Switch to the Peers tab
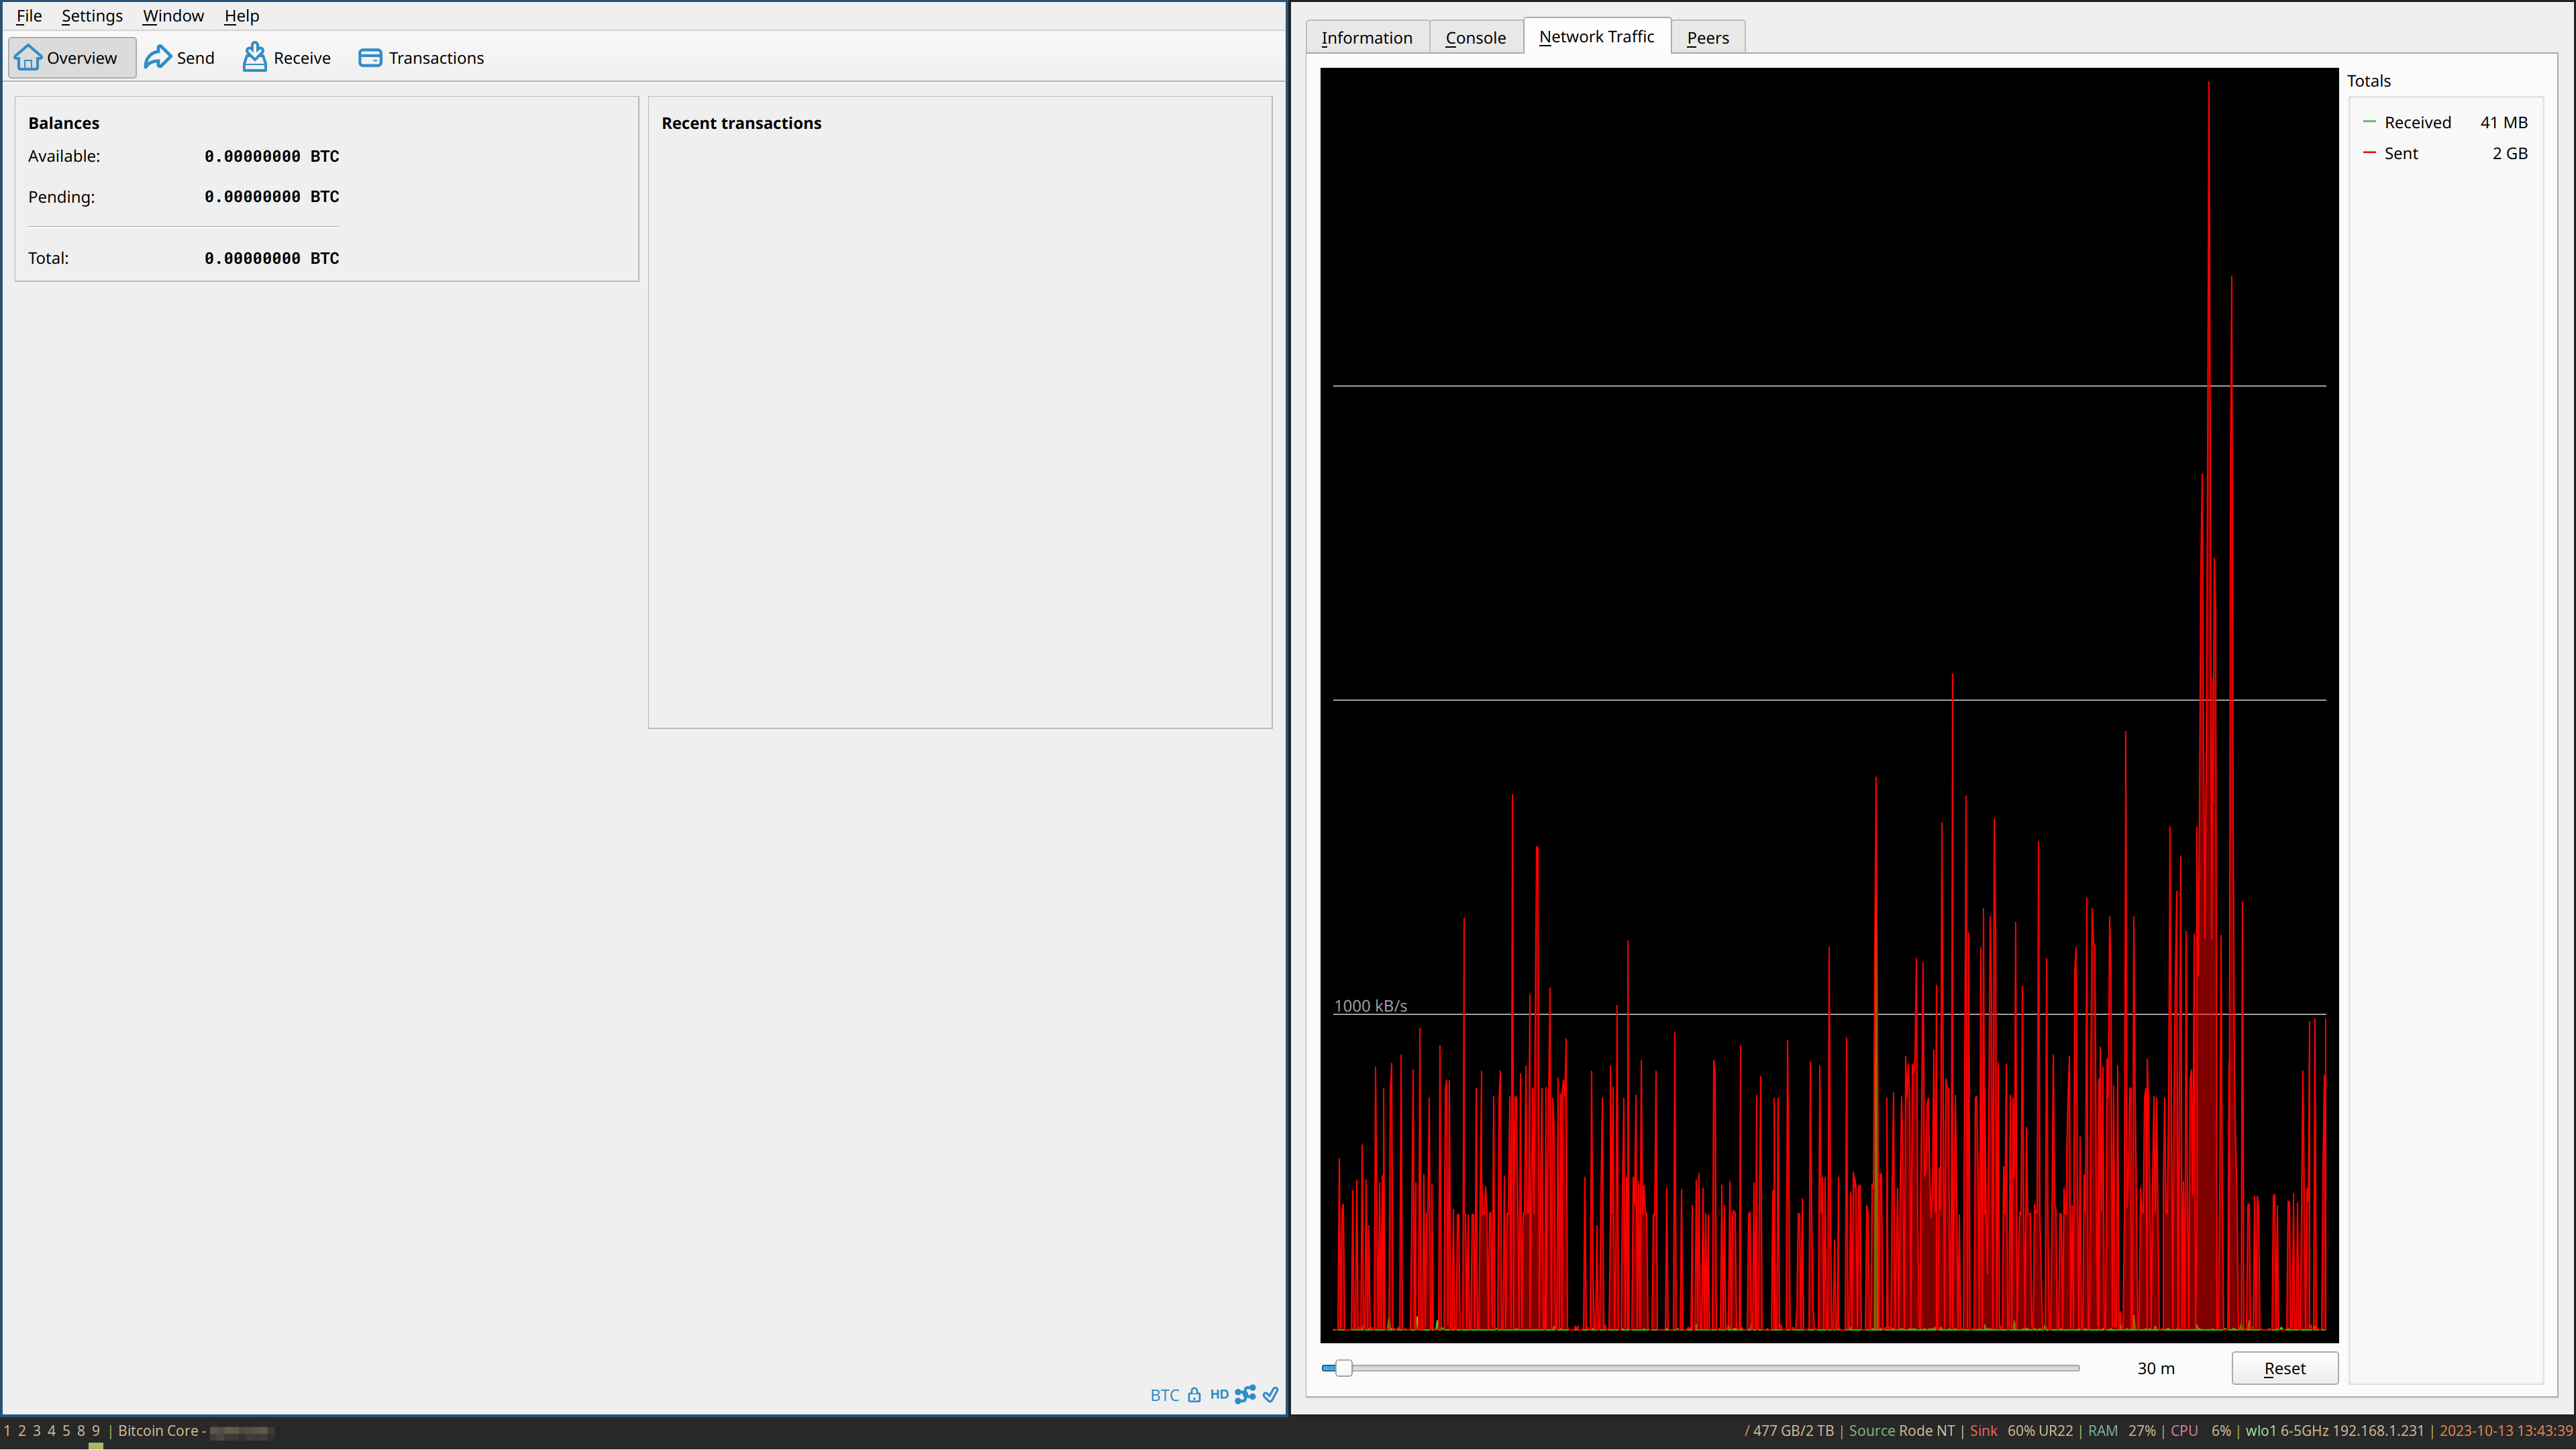The image size is (2576, 1450). tap(1708, 37)
